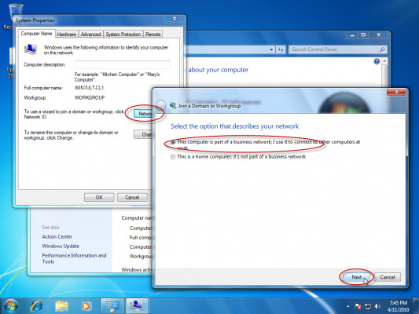Viewport: 419px width, 314px height.
Task: Click the Search Control Panel box
Action: pos(337,49)
